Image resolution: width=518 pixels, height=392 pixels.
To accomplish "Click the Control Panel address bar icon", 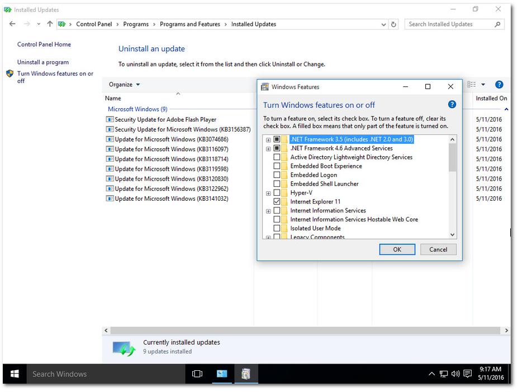I will click(x=62, y=24).
